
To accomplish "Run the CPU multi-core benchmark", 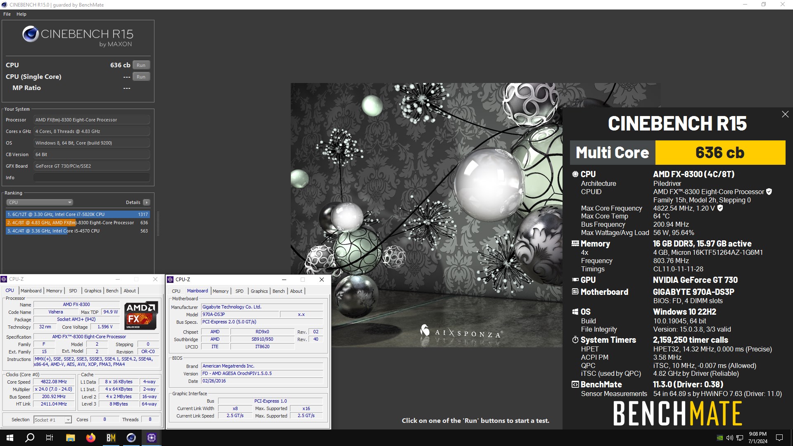I will coord(141,65).
